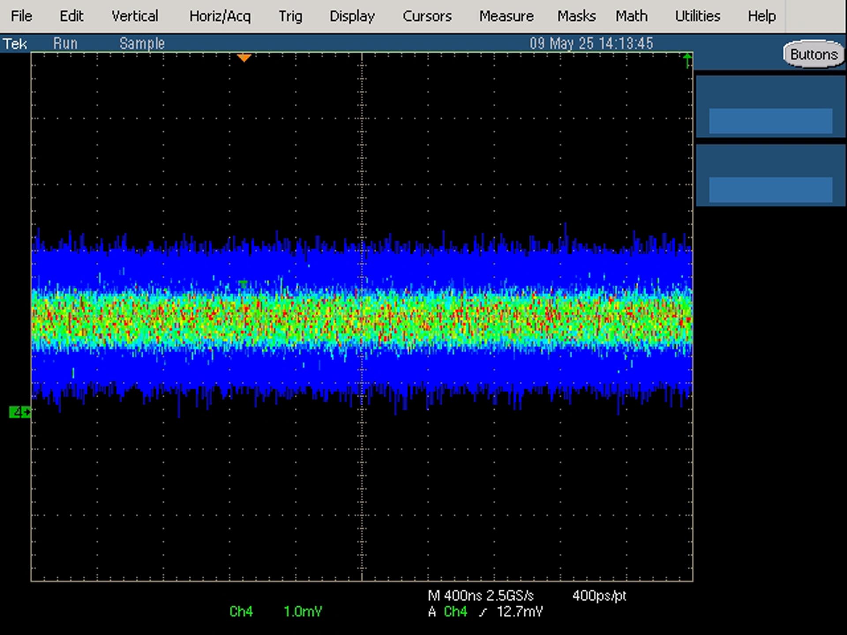Open the Math menu

click(632, 16)
